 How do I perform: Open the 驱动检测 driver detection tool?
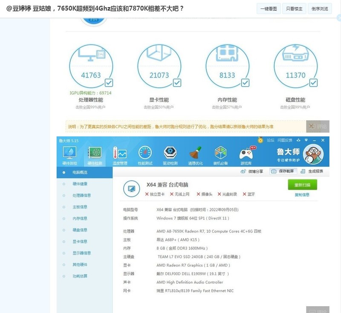pos(170,155)
